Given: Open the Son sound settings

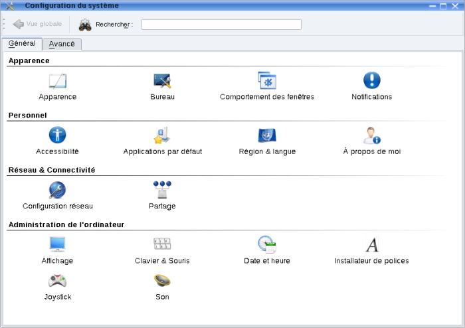Looking at the screenshot, I should (162, 282).
